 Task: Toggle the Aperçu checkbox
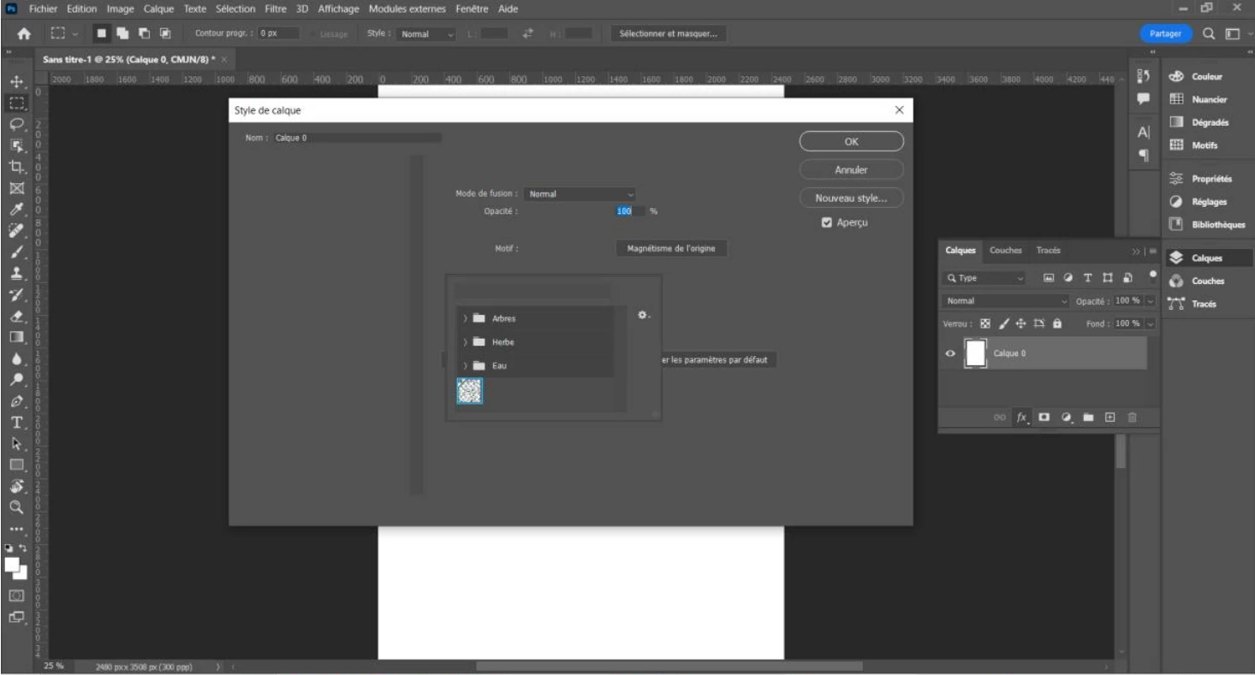(826, 222)
